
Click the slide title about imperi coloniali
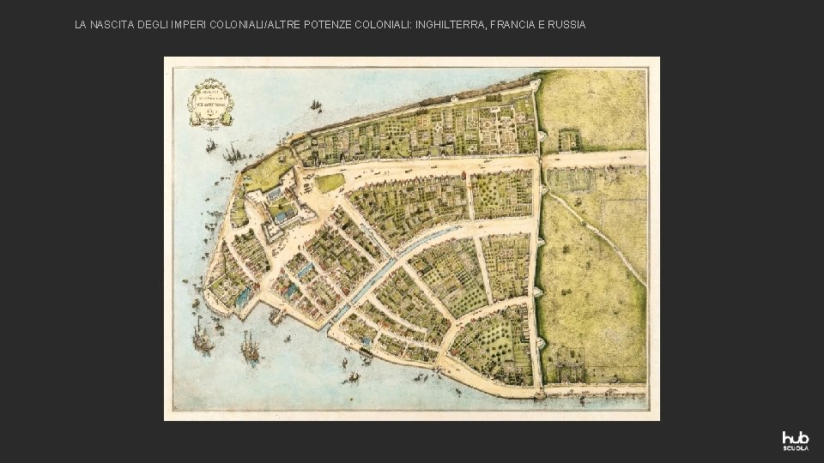click(330, 25)
